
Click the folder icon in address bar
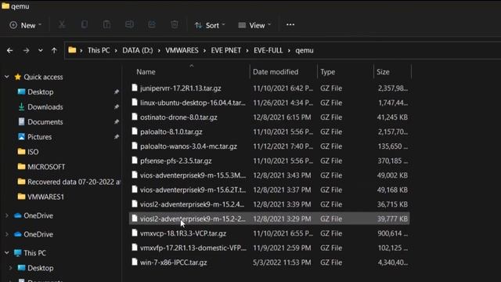point(72,50)
